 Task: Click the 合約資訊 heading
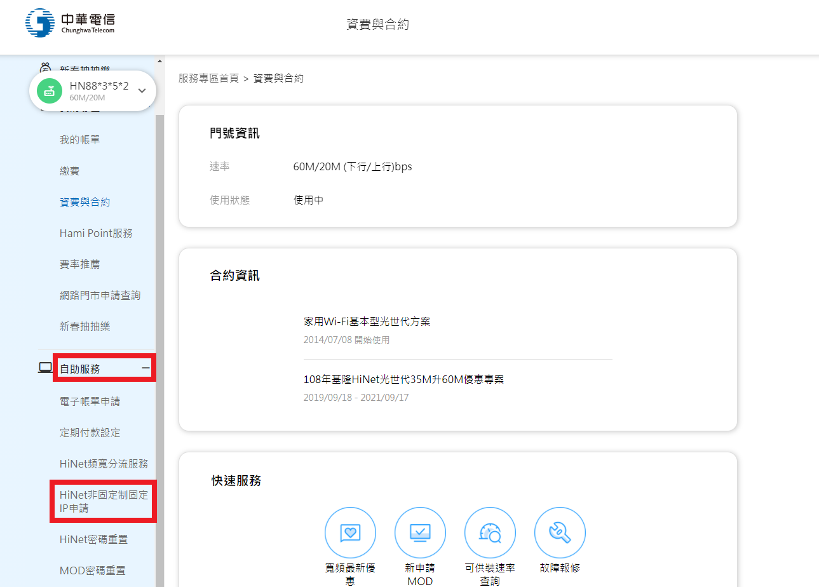tap(234, 276)
